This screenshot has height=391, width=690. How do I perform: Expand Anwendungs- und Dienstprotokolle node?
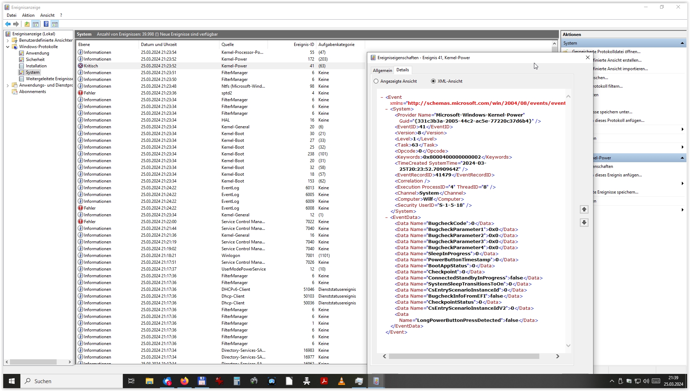click(8, 85)
